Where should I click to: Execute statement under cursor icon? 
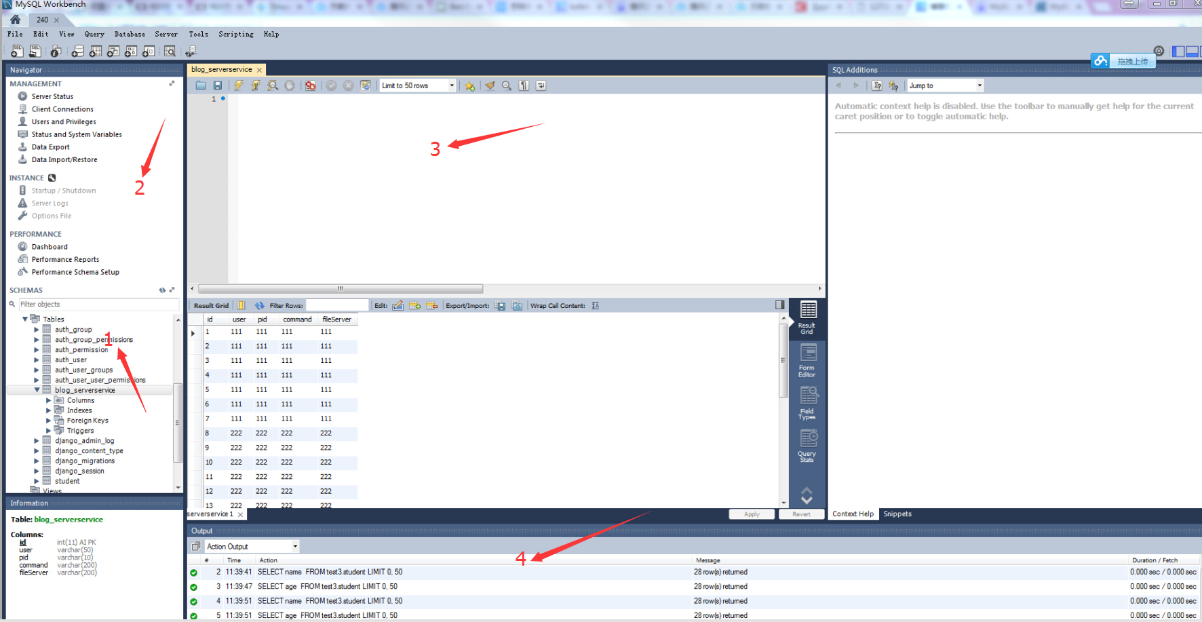tap(256, 85)
